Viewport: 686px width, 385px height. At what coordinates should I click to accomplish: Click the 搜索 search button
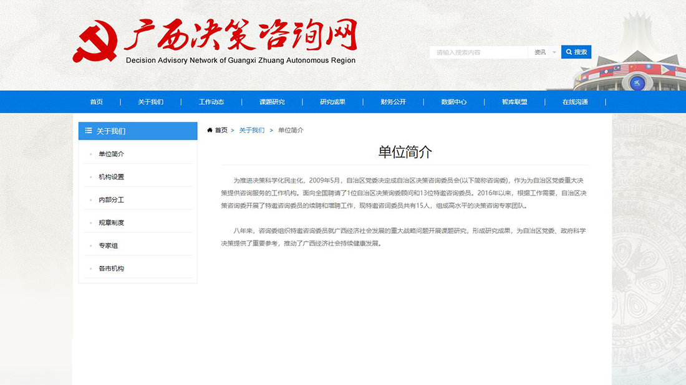point(576,52)
